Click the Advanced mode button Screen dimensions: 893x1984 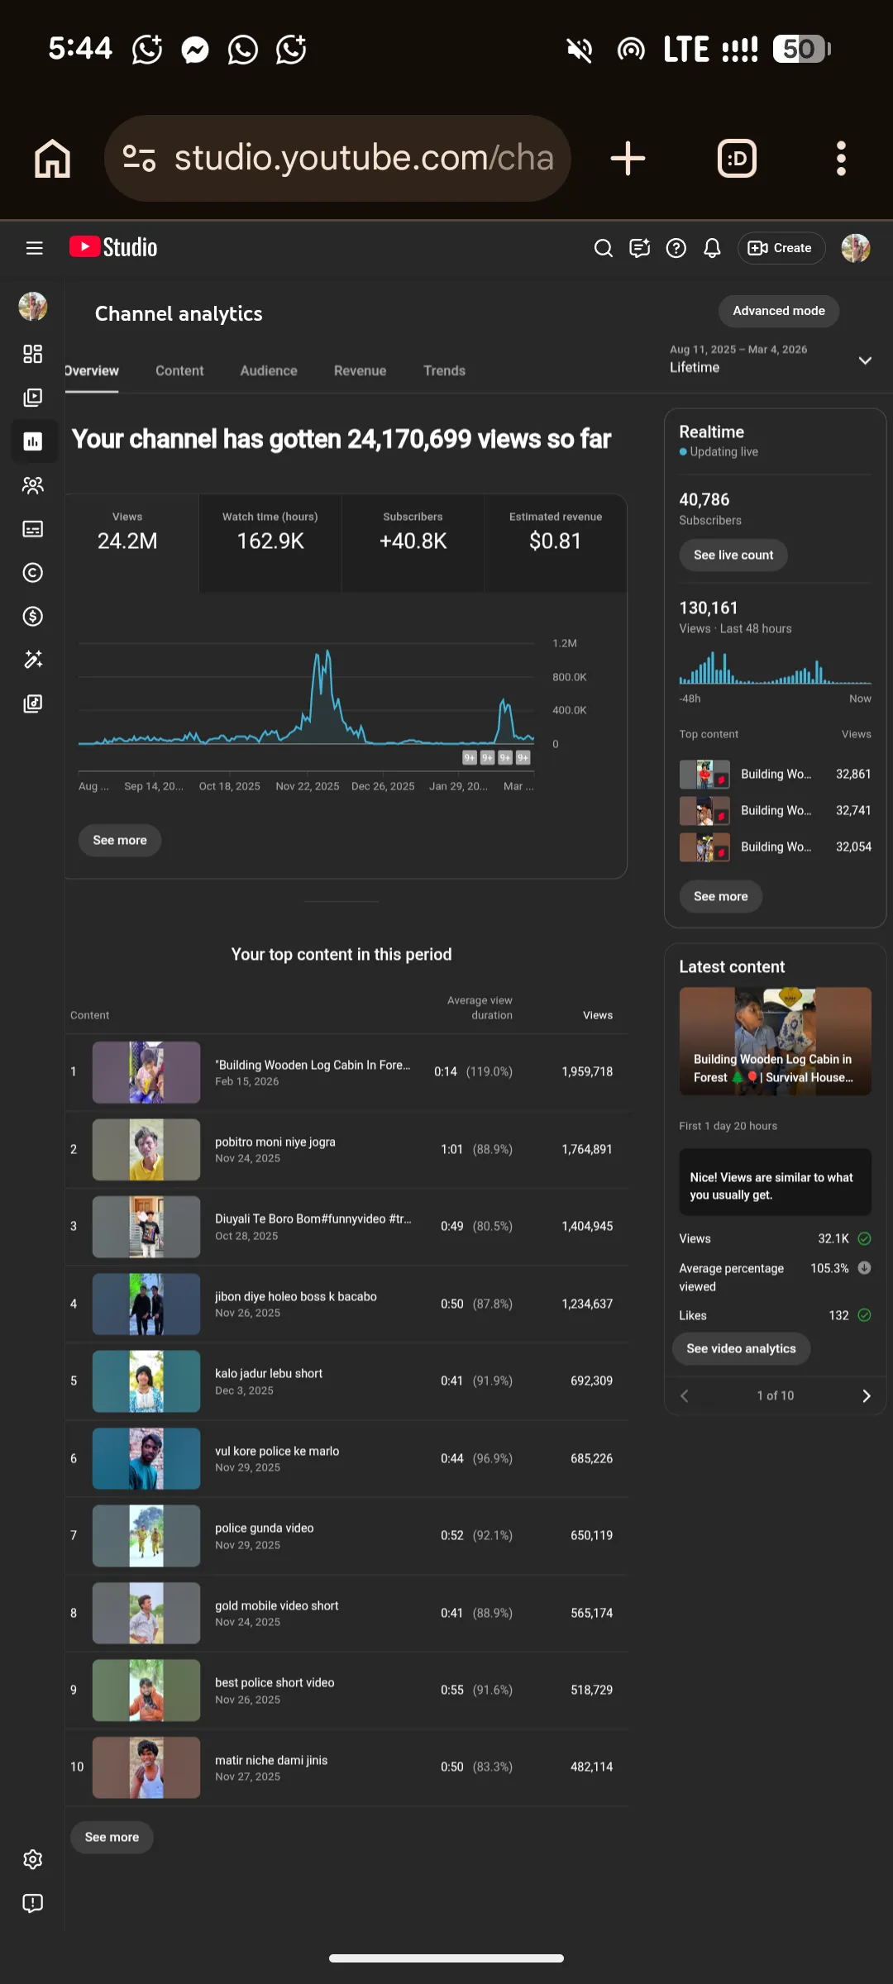click(779, 311)
